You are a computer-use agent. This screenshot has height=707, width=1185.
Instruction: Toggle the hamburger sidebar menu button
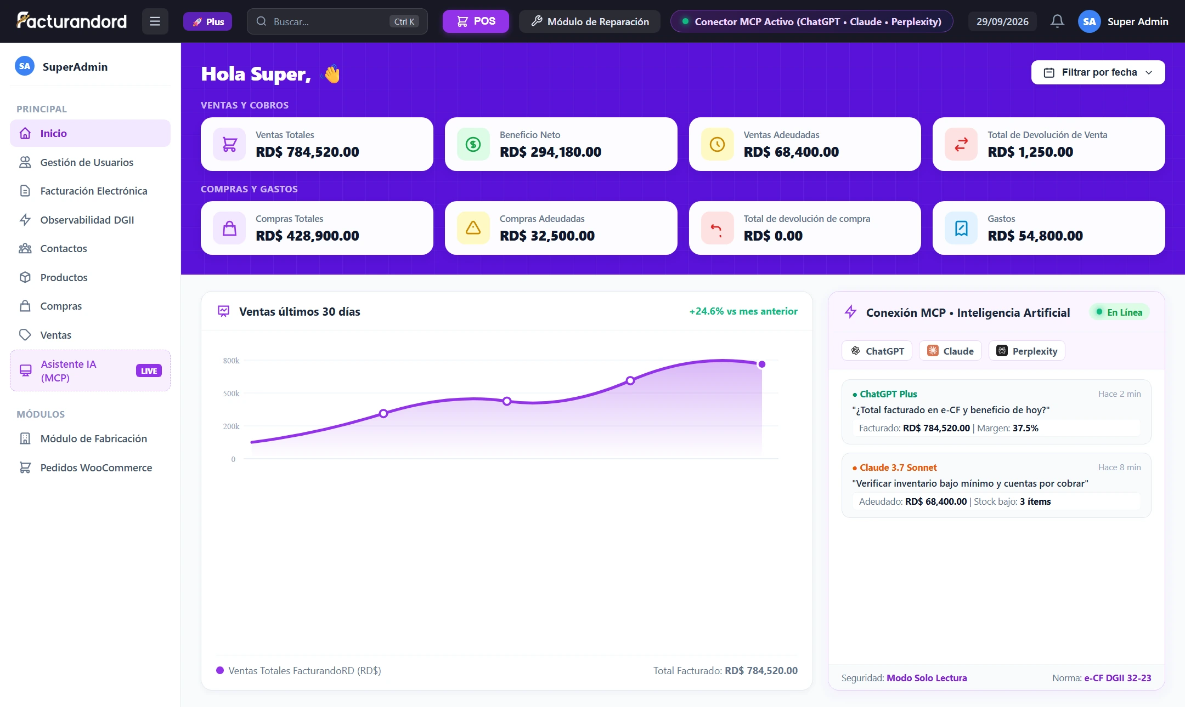coord(155,21)
